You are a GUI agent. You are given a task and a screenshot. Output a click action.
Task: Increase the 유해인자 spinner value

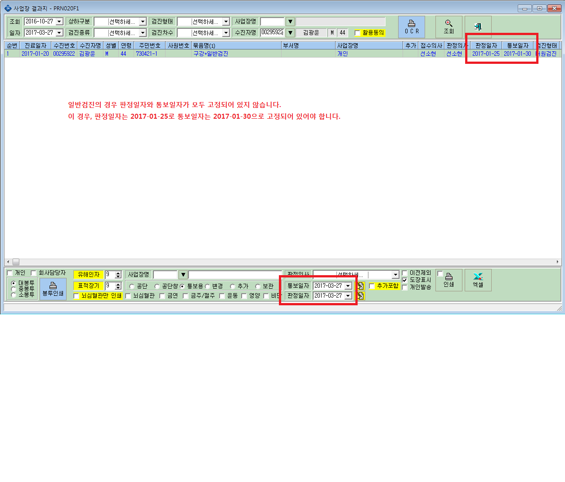118,273
